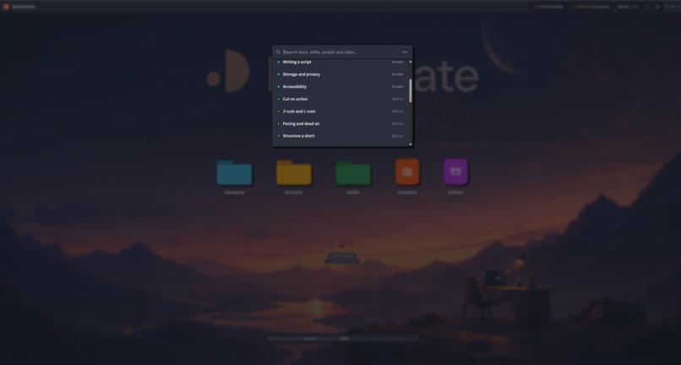Select the Cut on action skill

click(340, 99)
